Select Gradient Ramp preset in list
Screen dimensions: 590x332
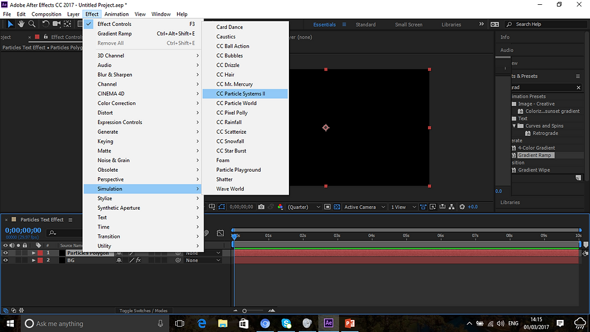pyautogui.click(x=535, y=155)
